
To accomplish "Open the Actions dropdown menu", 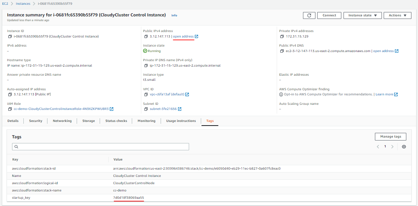I will click(x=398, y=15).
